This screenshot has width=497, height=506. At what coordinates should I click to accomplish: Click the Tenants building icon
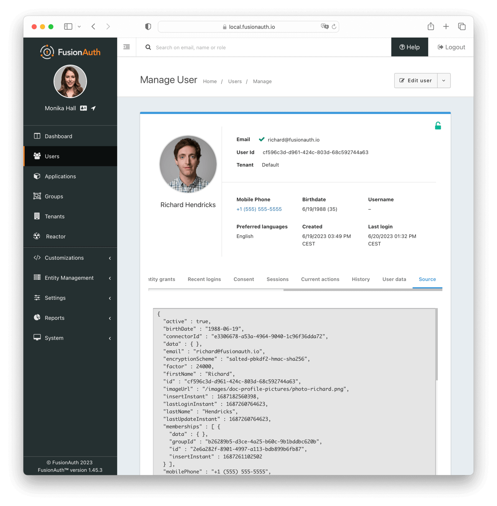pos(37,216)
